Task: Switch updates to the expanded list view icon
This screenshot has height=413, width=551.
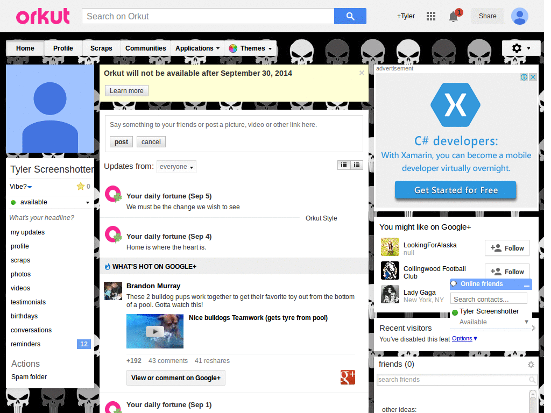Action: click(x=344, y=165)
